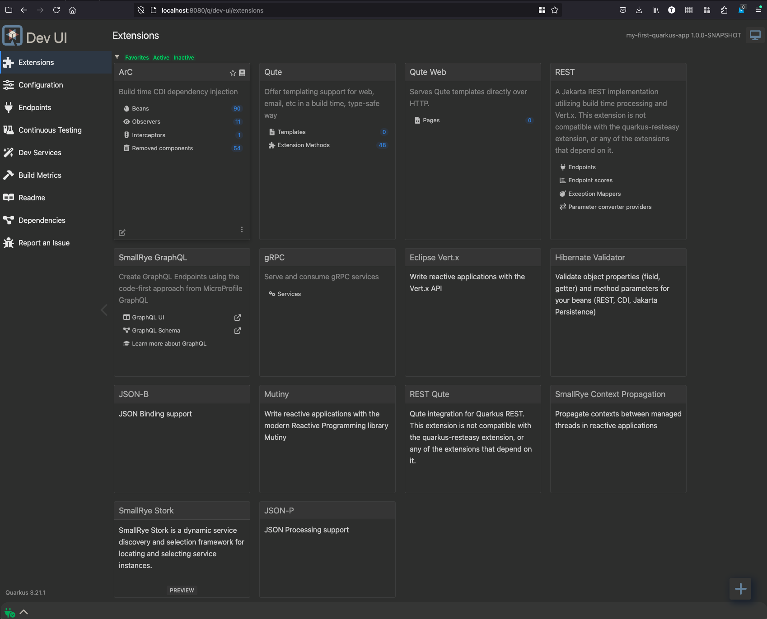This screenshot has width=767, height=619.
Task: Click the address bar URL field
Action: (x=348, y=10)
